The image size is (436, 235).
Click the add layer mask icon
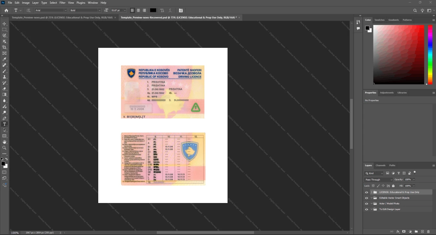pos(404,231)
